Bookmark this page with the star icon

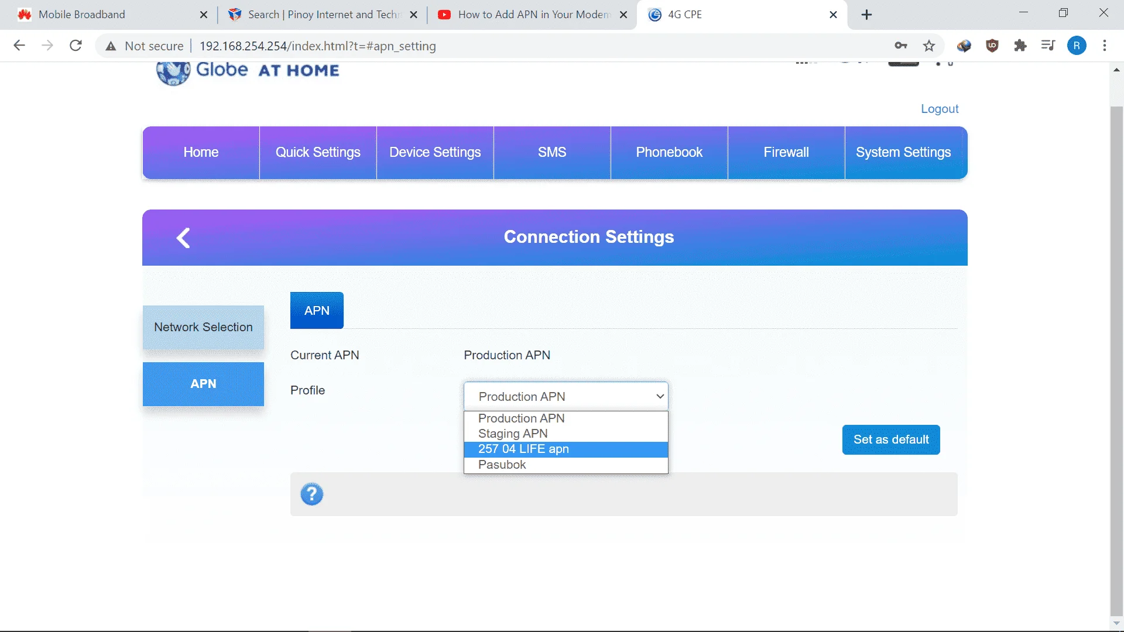tap(929, 46)
